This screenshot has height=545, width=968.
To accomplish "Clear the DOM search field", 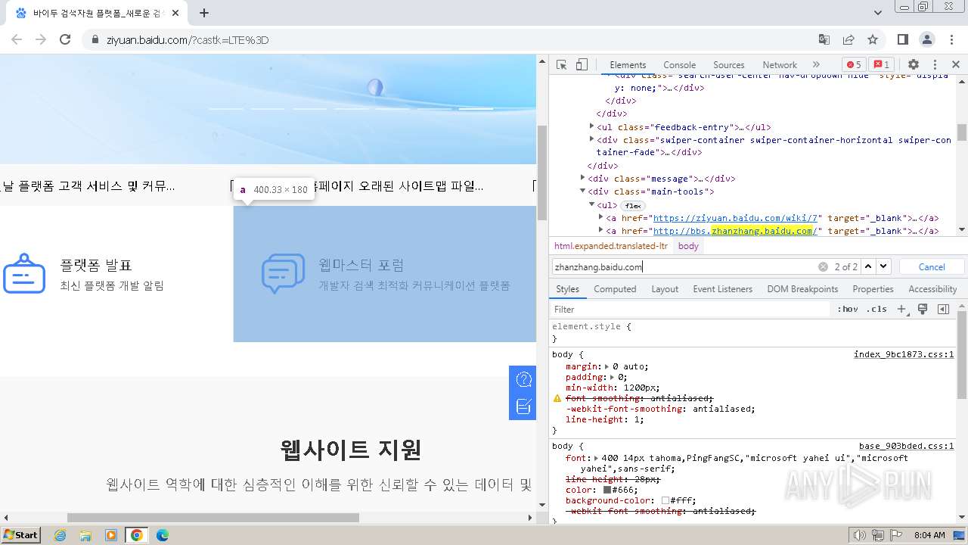I will pyautogui.click(x=823, y=266).
